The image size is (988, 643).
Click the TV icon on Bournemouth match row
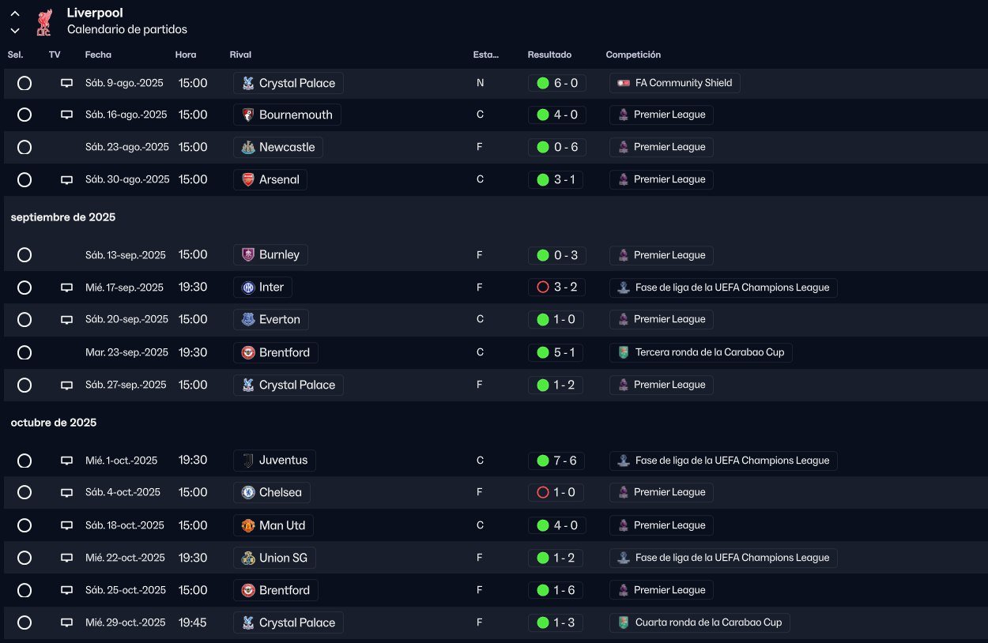tap(67, 115)
